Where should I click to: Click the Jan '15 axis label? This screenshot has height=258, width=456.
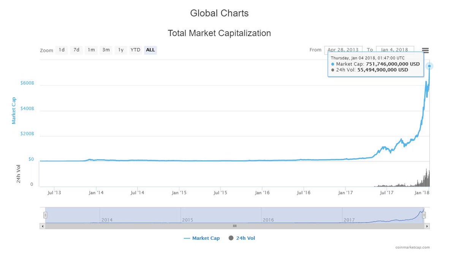[179, 193]
